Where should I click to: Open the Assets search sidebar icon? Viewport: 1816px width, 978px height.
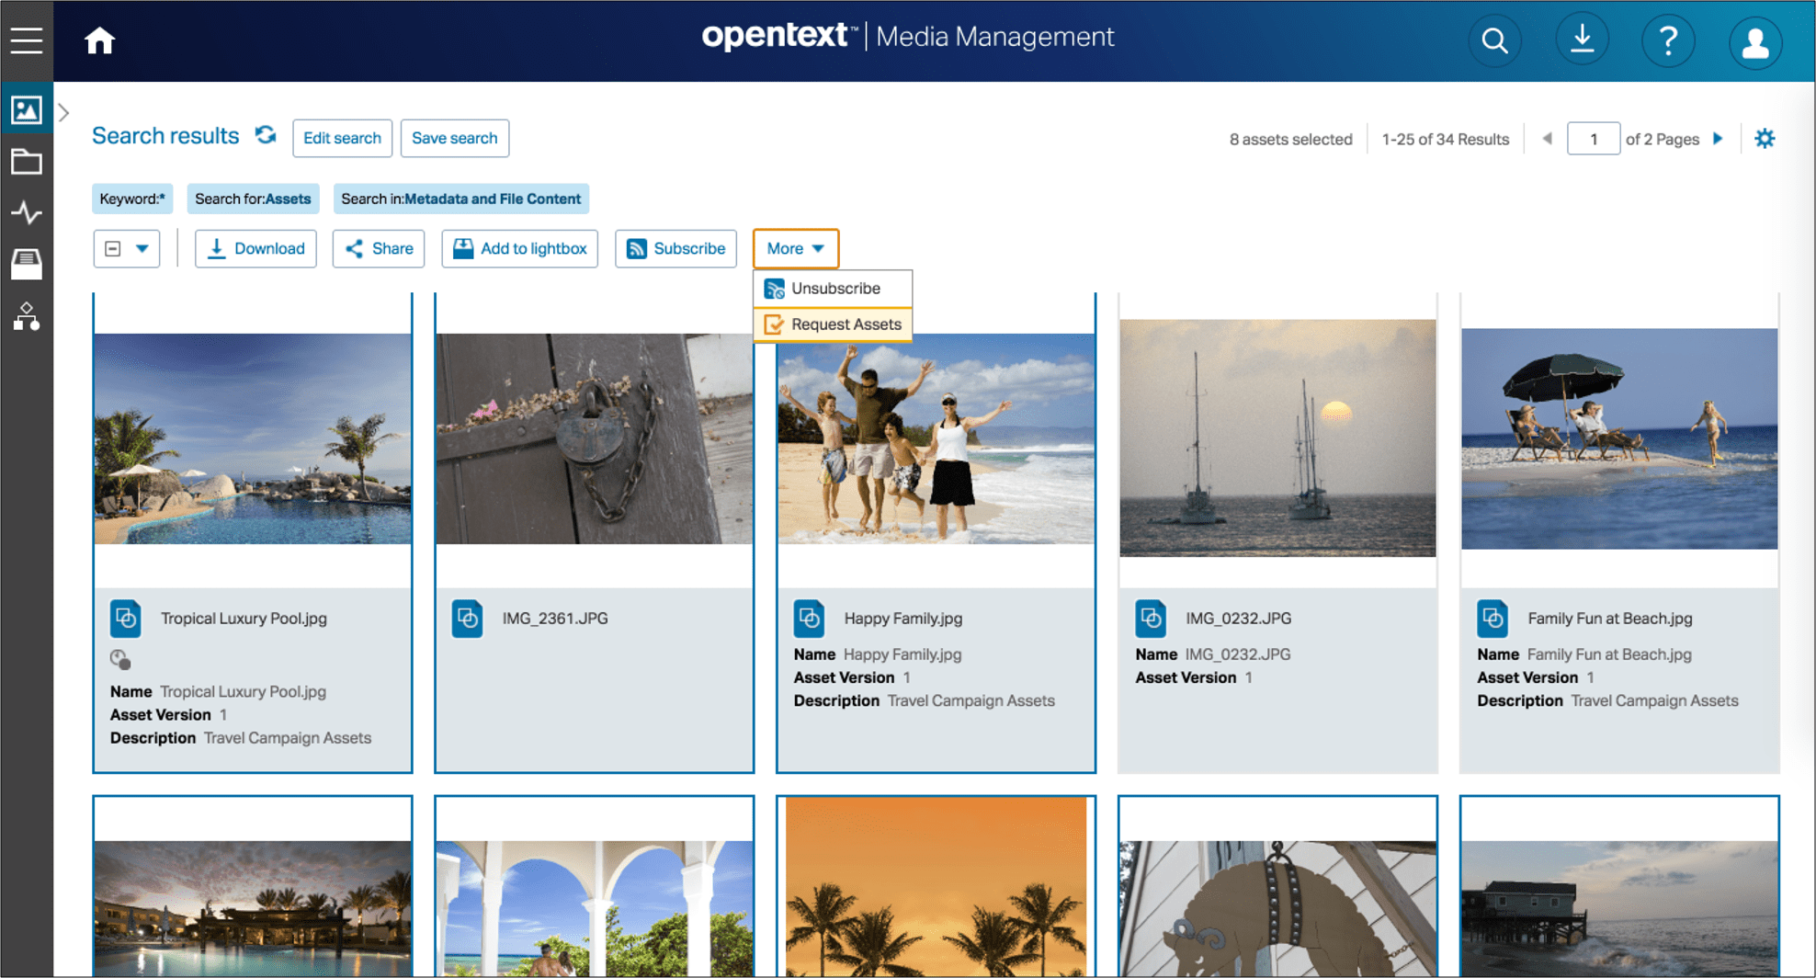coord(28,109)
